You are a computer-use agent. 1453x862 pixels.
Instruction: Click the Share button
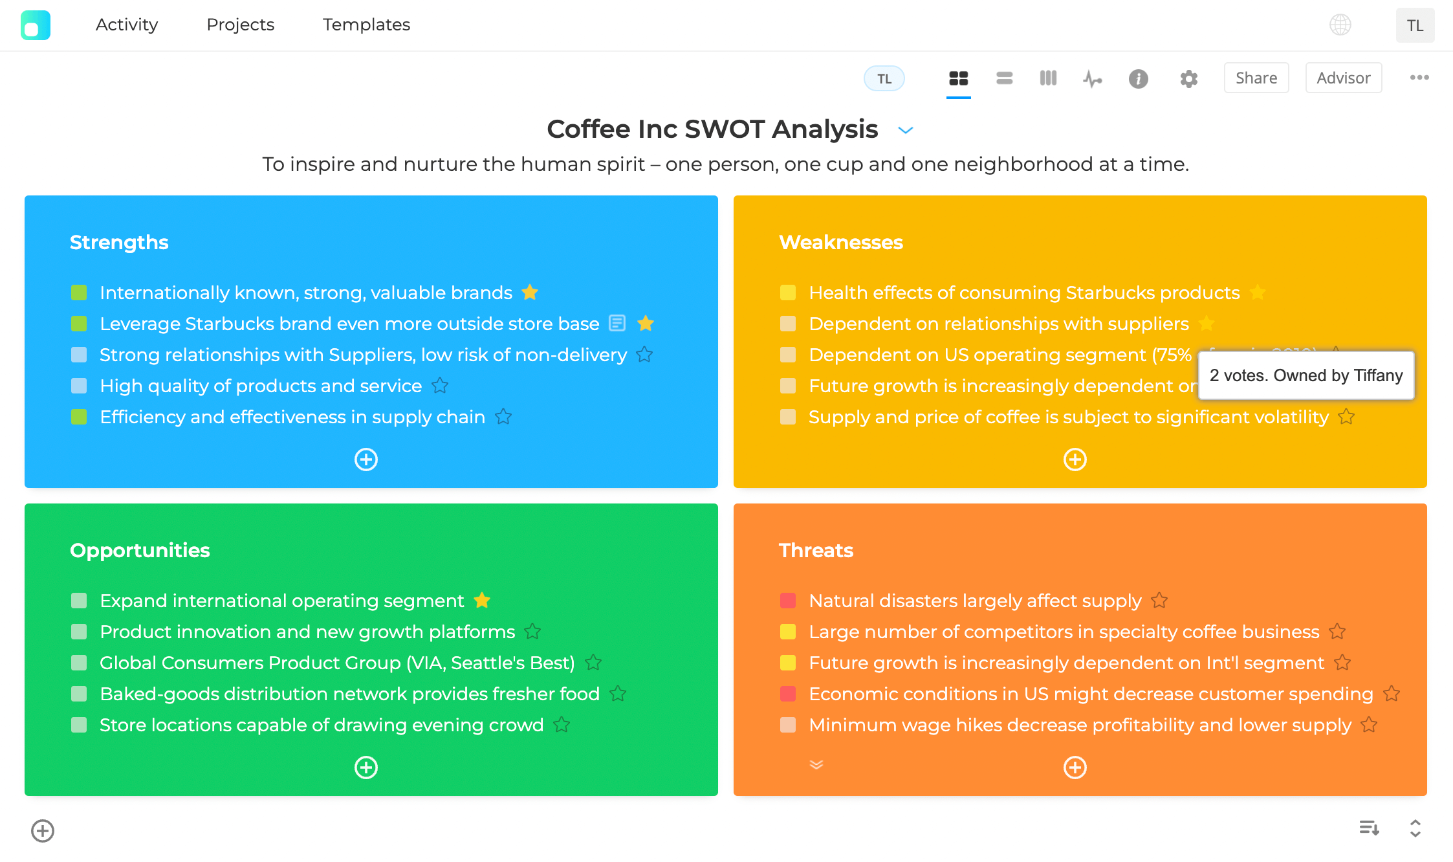click(1256, 78)
